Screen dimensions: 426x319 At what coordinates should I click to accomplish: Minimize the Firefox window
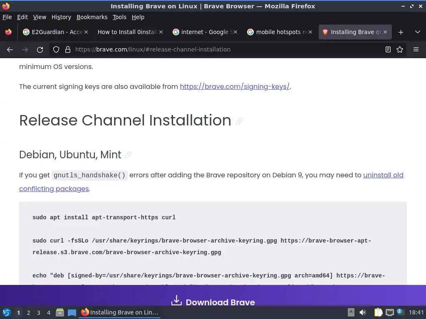point(403,6)
